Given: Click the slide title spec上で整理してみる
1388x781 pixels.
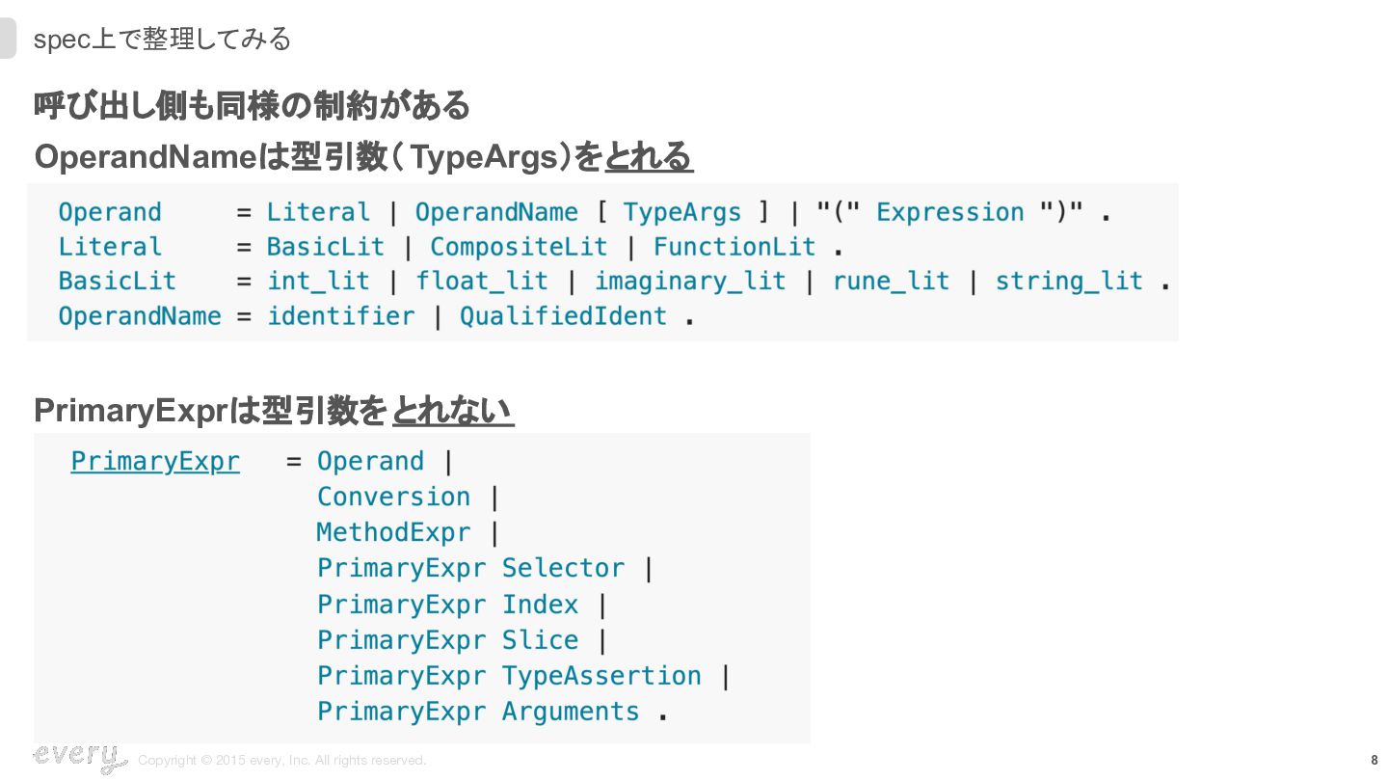Looking at the screenshot, I should pos(162,40).
